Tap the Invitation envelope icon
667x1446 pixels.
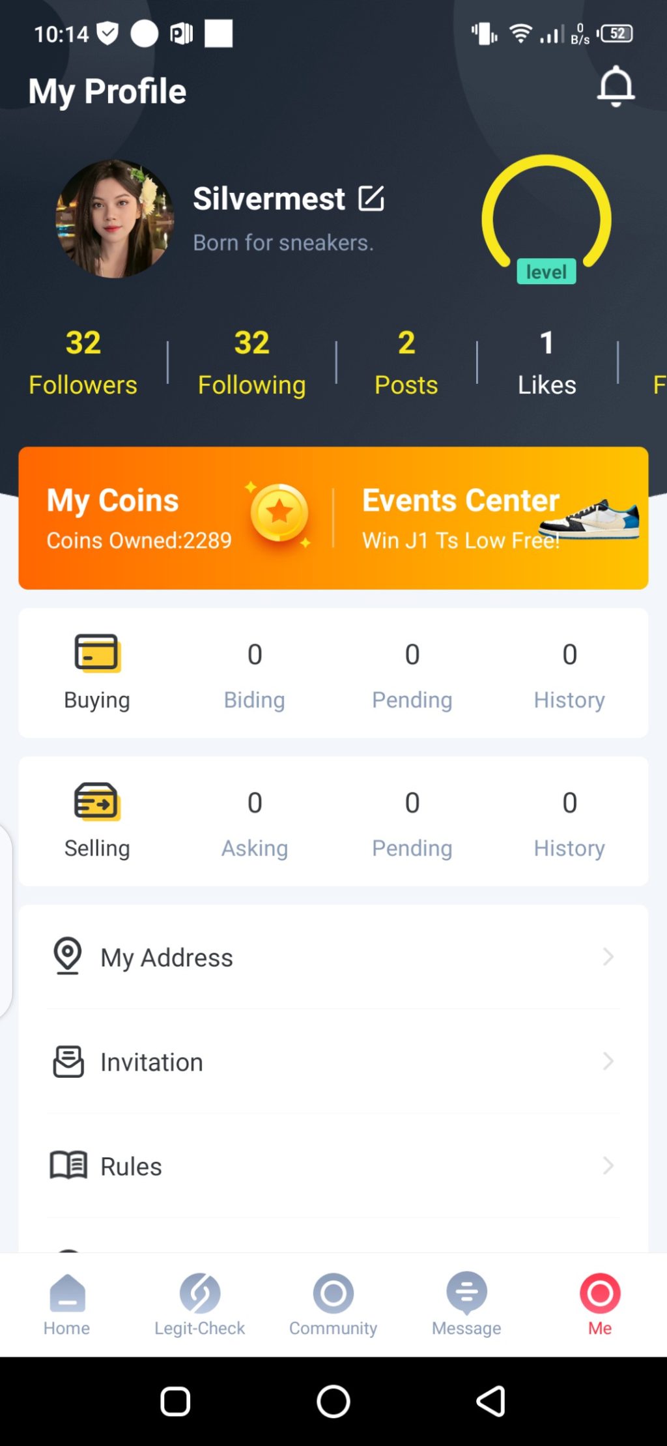click(x=68, y=1062)
